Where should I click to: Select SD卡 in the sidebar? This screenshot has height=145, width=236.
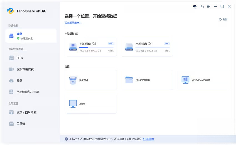[x=31, y=58]
